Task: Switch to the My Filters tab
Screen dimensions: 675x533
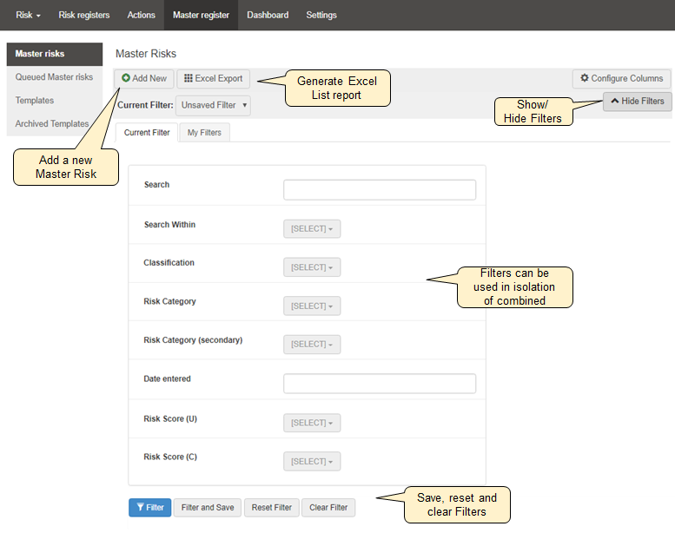Action: 204,133
